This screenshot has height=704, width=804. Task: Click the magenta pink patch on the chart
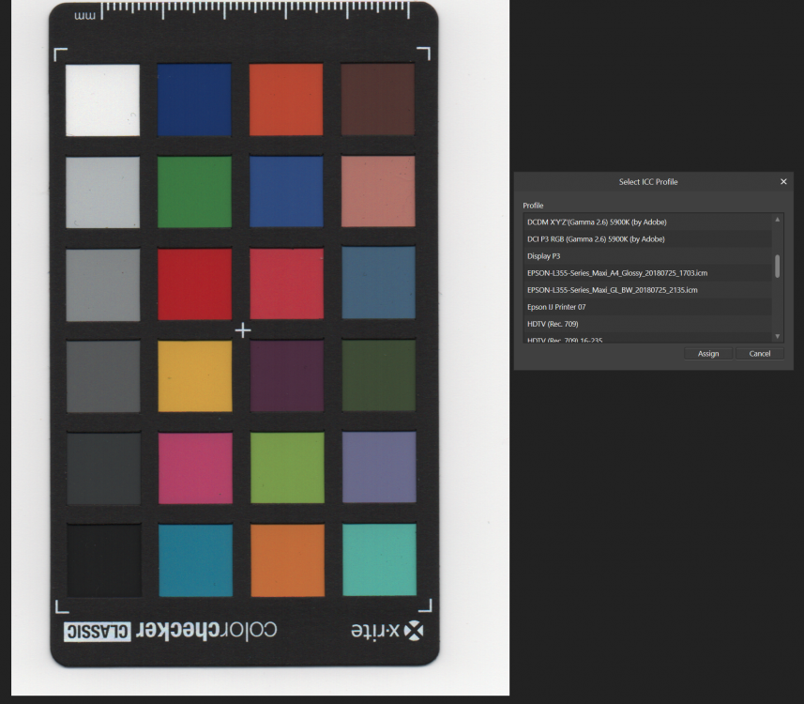pos(195,467)
